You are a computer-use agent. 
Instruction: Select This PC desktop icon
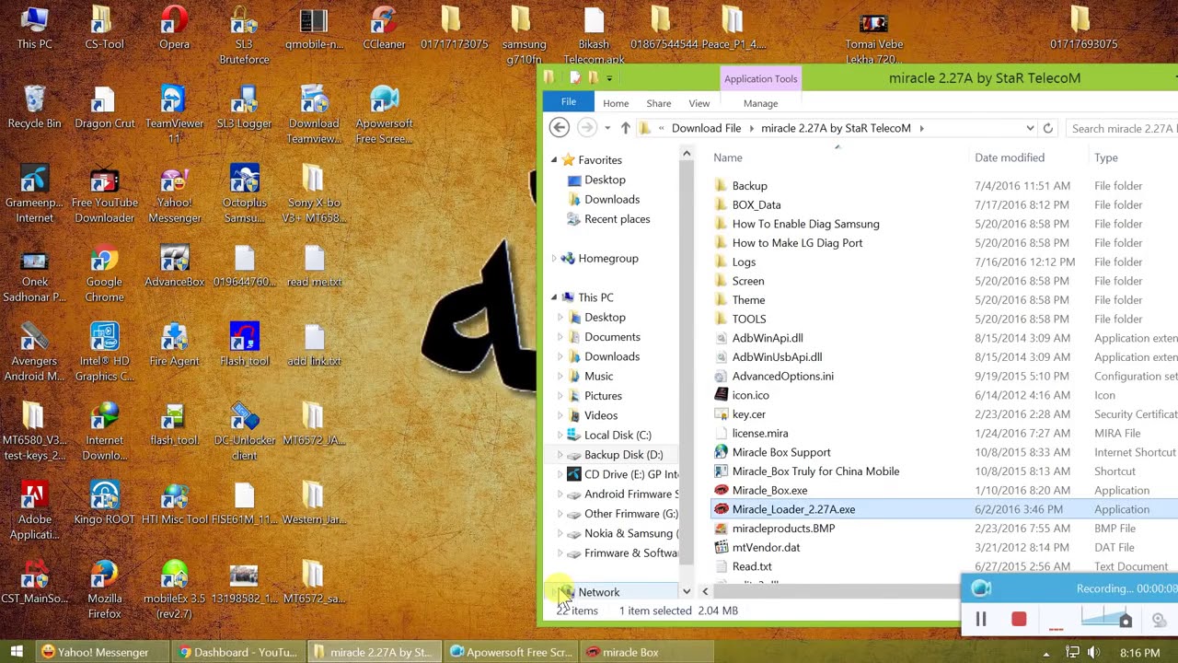tap(34, 28)
